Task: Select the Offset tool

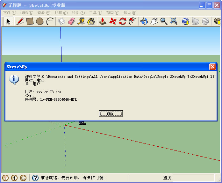Action: click(x=132, y=21)
